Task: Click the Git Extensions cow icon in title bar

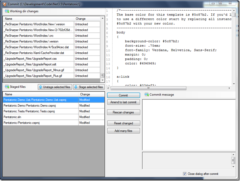Action: [5, 4]
